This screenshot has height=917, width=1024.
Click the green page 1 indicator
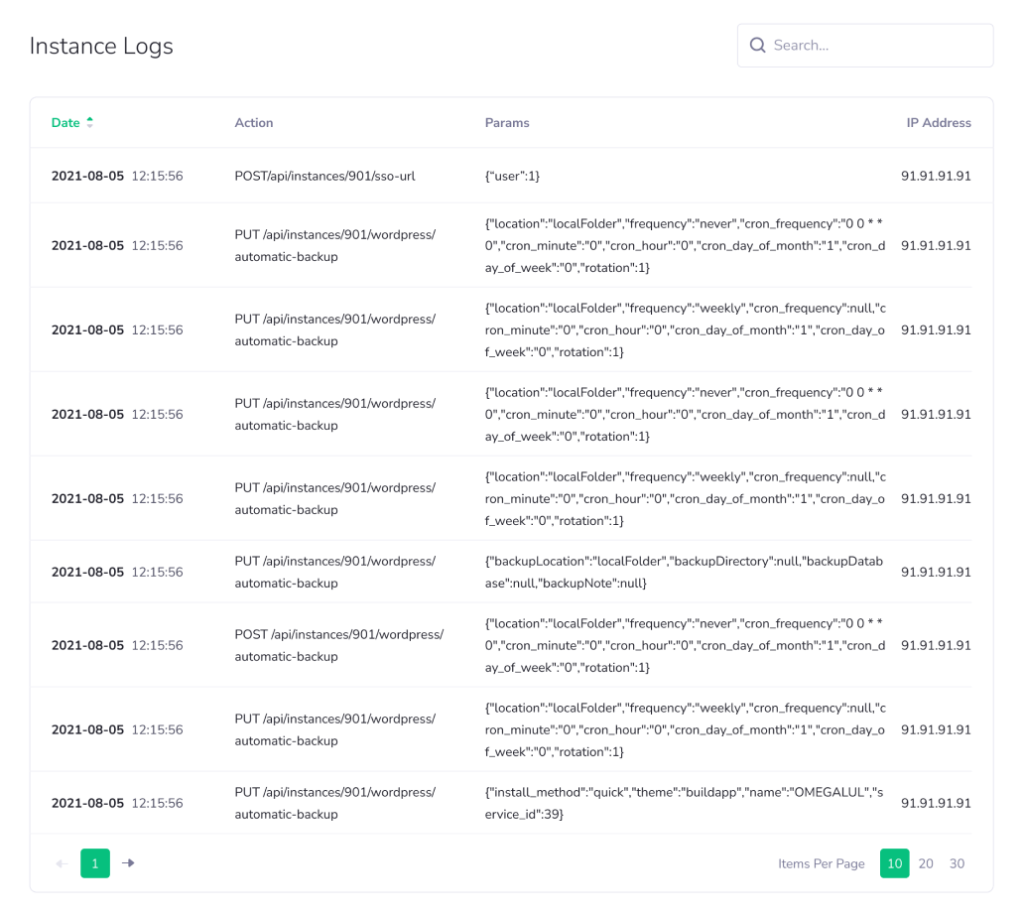(x=95, y=863)
